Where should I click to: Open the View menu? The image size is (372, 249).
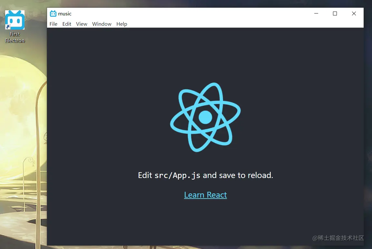pyautogui.click(x=82, y=24)
